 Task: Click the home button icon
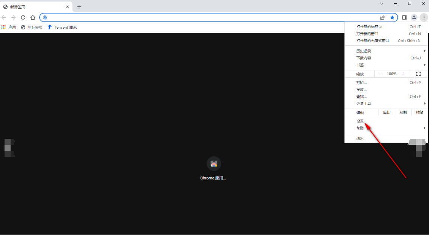pos(33,17)
